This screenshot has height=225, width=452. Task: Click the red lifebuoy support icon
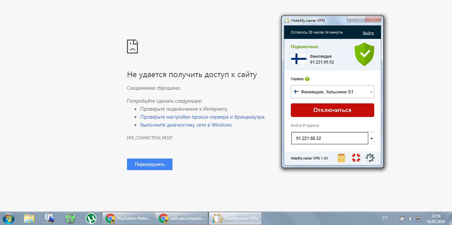pyautogui.click(x=356, y=158)
